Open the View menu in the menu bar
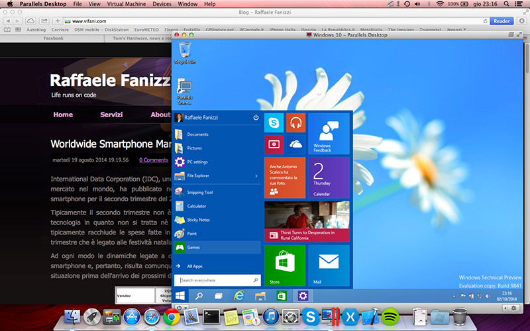Viewport: 530px width, 331px height. [94, 4]
